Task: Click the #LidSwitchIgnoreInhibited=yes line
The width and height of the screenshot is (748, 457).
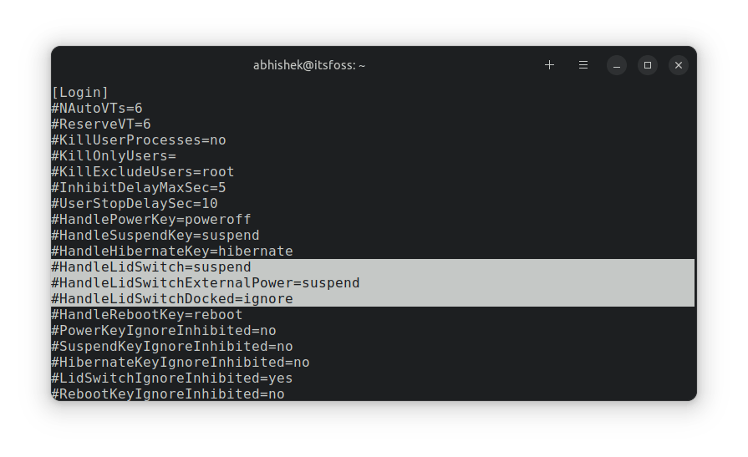Action: [172, 378]
